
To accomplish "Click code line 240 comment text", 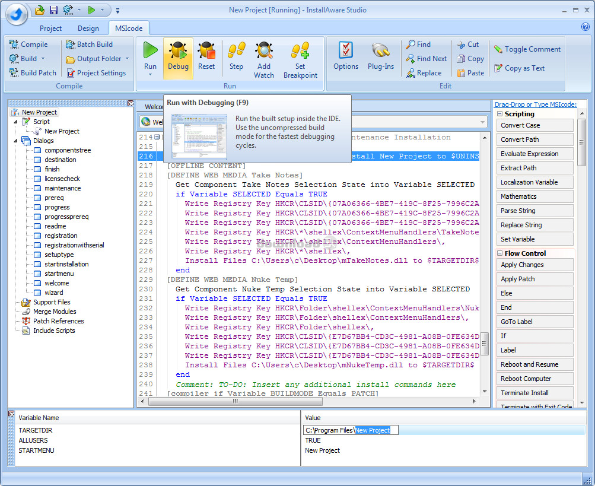I will coord(316,385).
